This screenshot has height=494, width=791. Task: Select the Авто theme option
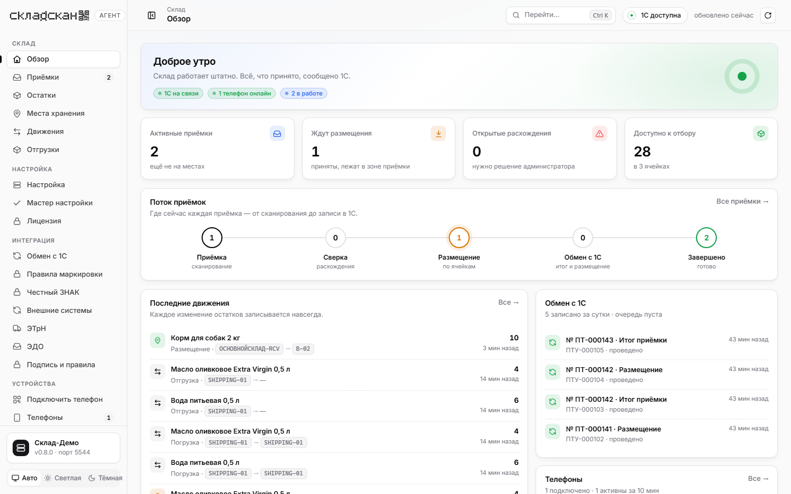click(25, 478)
